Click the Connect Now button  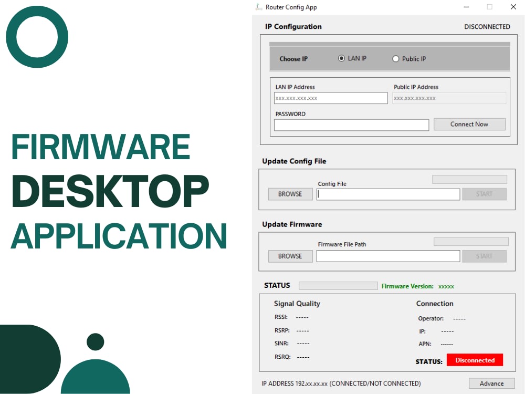(469, 124)
